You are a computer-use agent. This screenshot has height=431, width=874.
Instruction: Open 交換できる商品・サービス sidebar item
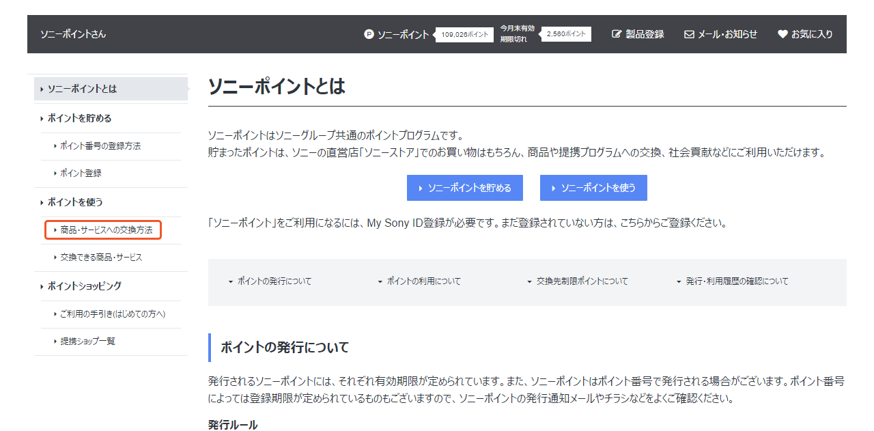pyautogui.click(x=101, y=258)
